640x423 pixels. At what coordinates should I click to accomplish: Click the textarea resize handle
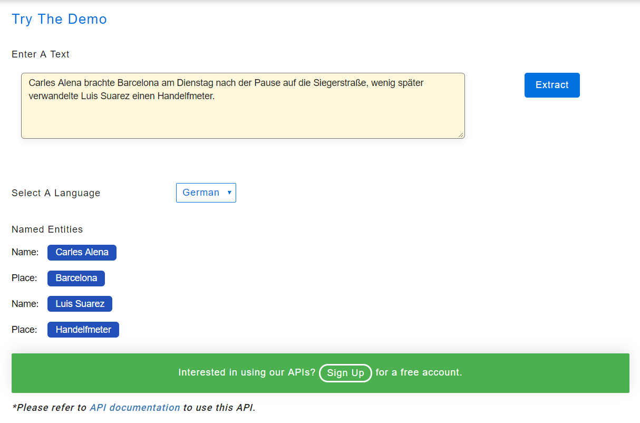[461, 135]
